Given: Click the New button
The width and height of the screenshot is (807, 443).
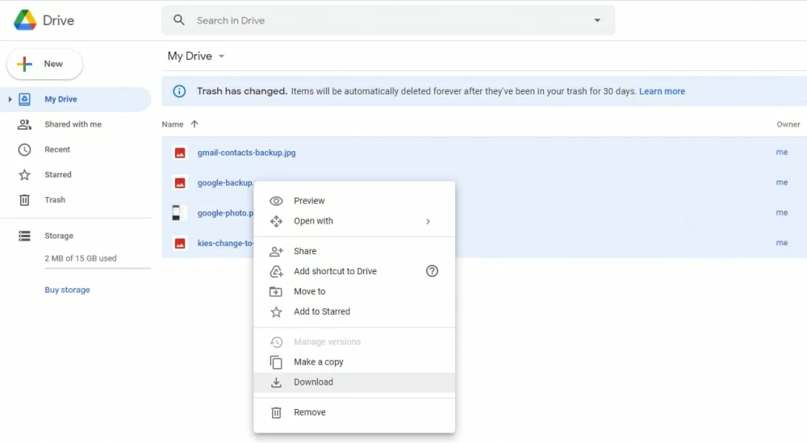Looking at the screenshot, I should coord(45,64).
